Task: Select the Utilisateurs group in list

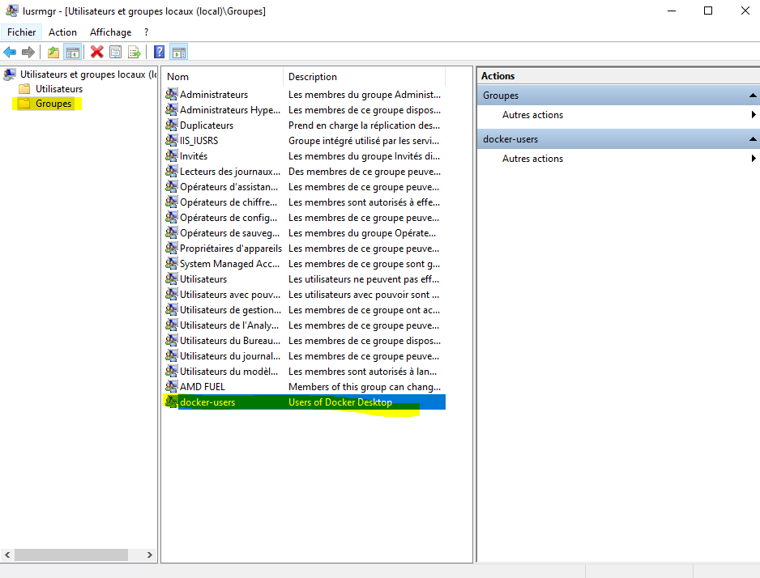Action: point(203,278)
